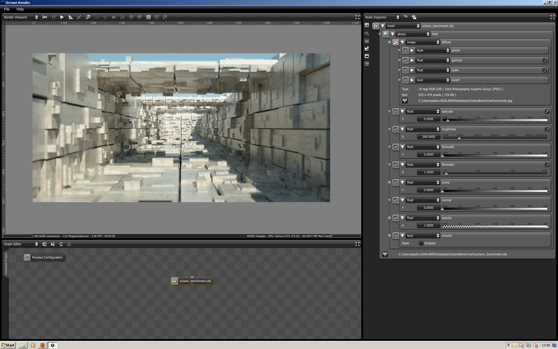Screen dimensions: 558x349
Task: Open the glossy material type dropdown
Action: point(413,34)
